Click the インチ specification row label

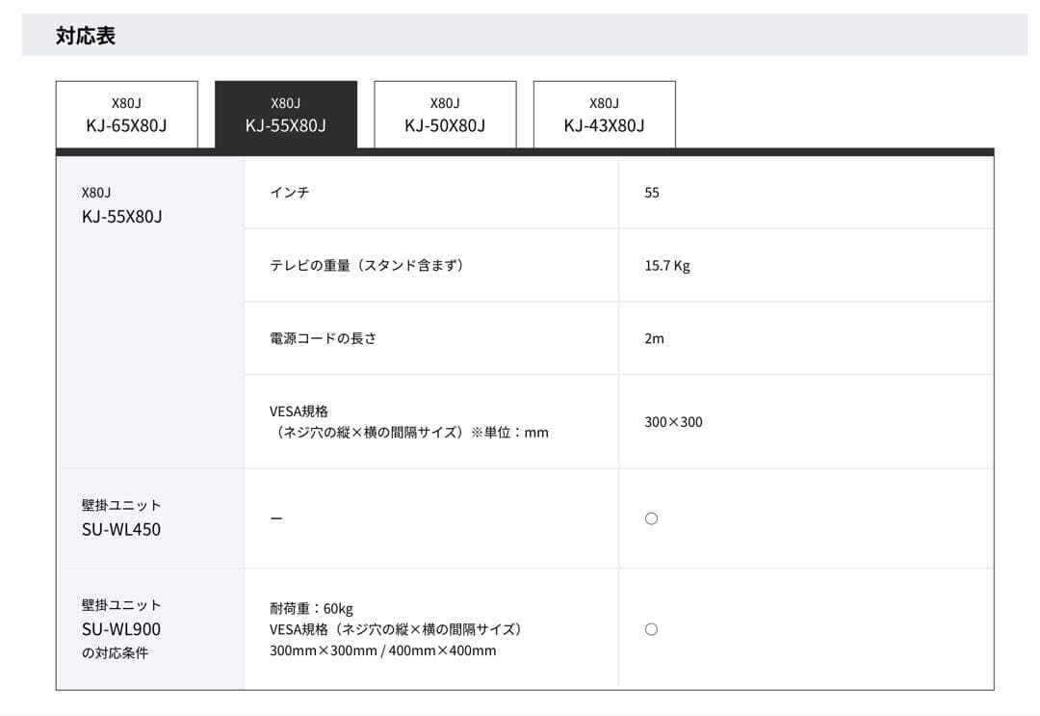coord(288,192)
